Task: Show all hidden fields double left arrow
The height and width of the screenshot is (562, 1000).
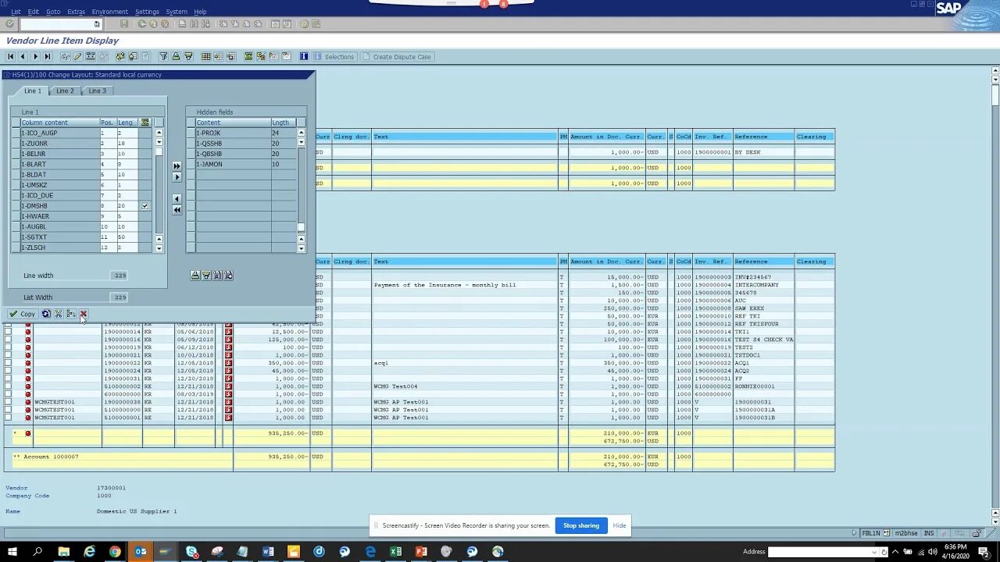Action: click(177, 210)
